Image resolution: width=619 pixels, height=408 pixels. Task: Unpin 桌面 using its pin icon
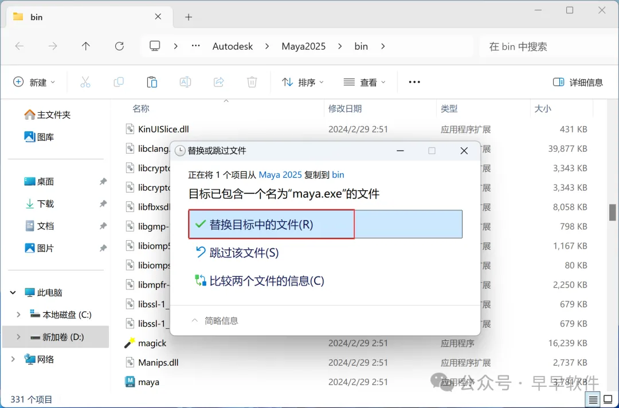tap(103, 182)
